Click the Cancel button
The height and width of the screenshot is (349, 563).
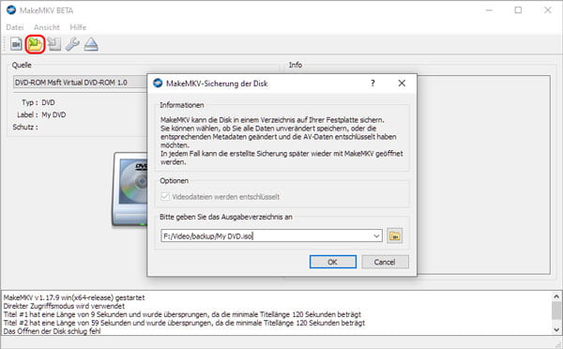point(385,262)
